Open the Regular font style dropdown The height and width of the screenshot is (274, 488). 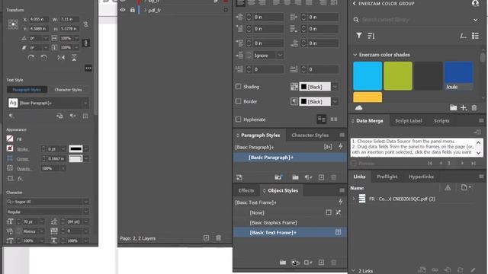[x=86, y=212]
